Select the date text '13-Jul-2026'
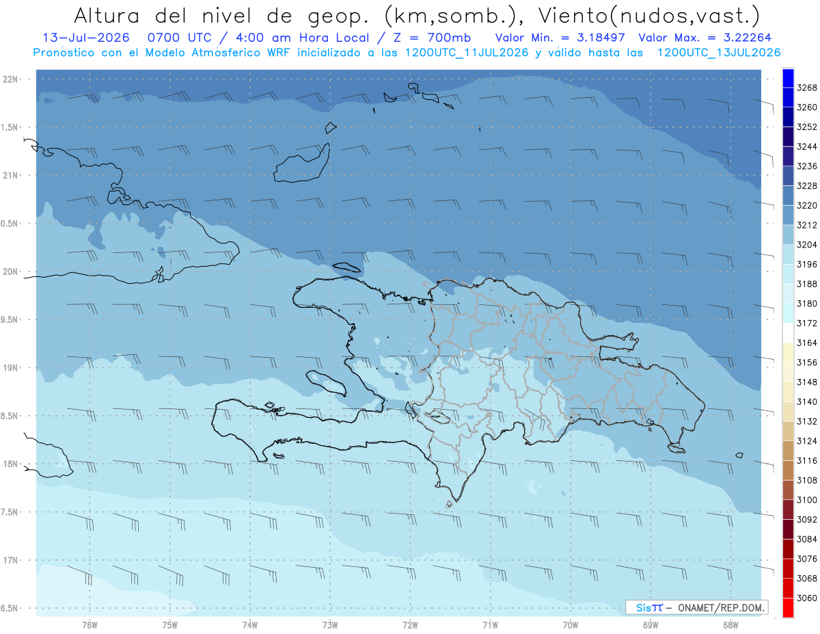This screenshot has width=820, height=634. (x=85, y=38)
